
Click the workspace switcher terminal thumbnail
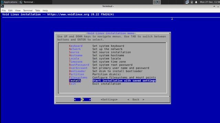click(157, 2)
